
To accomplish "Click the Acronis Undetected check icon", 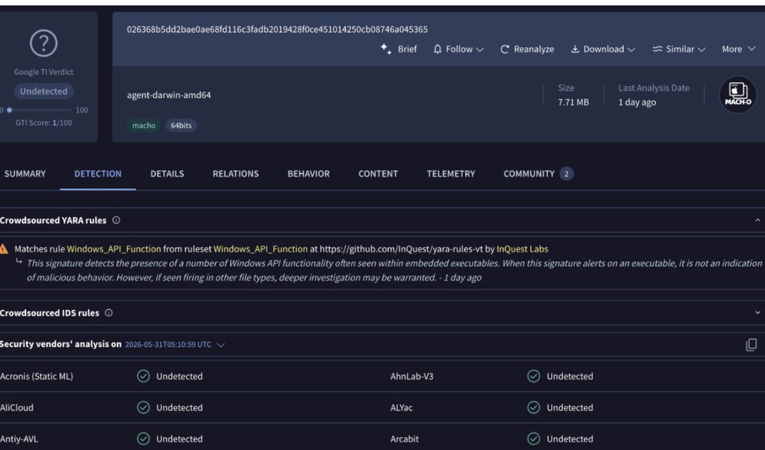I will coord(143,376).
